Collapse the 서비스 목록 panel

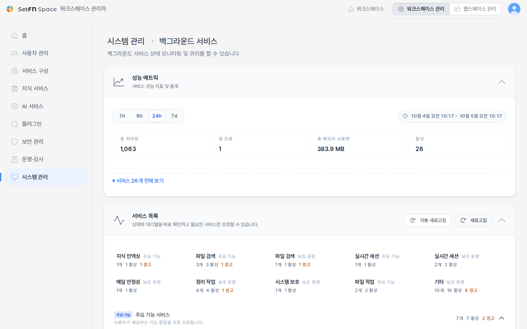(502, 220)
